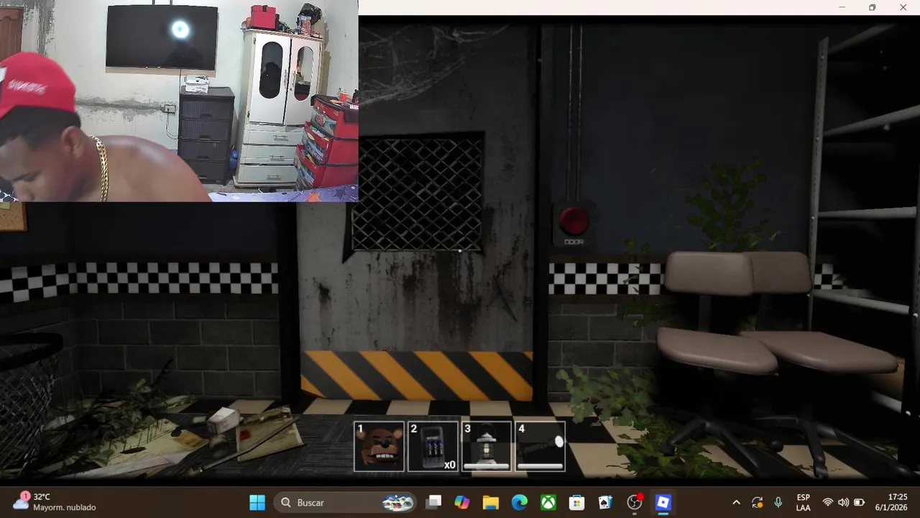Open the volume speaker tray icon
This screenshot has width=920, height=518.
click(x=844, y=502)
